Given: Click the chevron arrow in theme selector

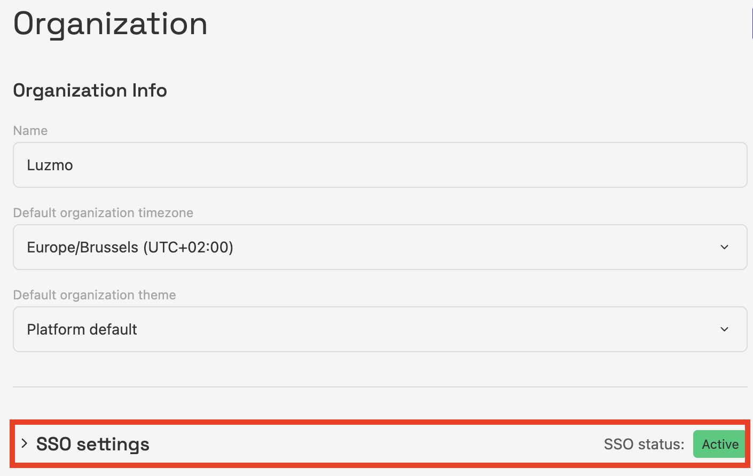Looking at the screenshot, I should (724, 329).
